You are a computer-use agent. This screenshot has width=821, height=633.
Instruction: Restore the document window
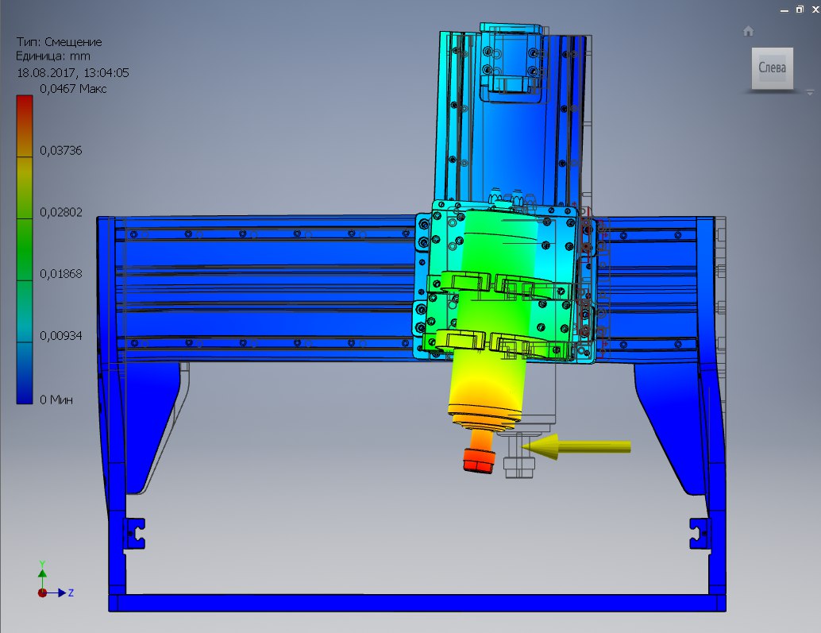(800, 10)
